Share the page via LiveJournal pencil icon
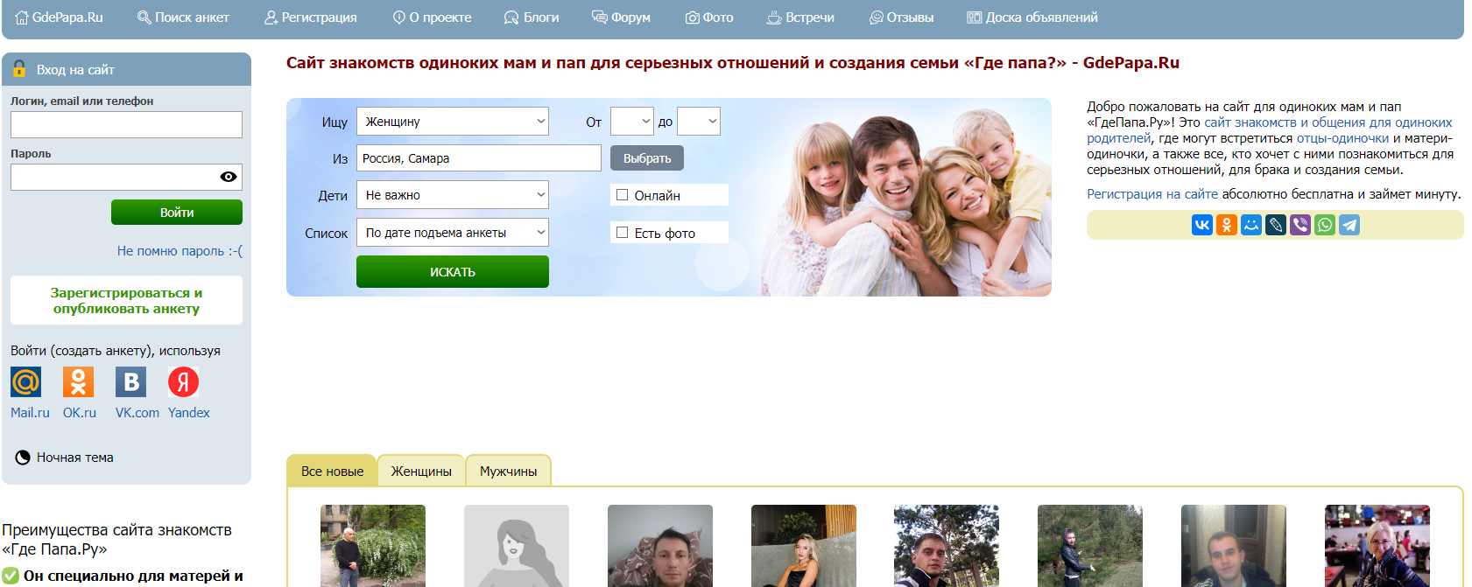 coord(1276,225)
